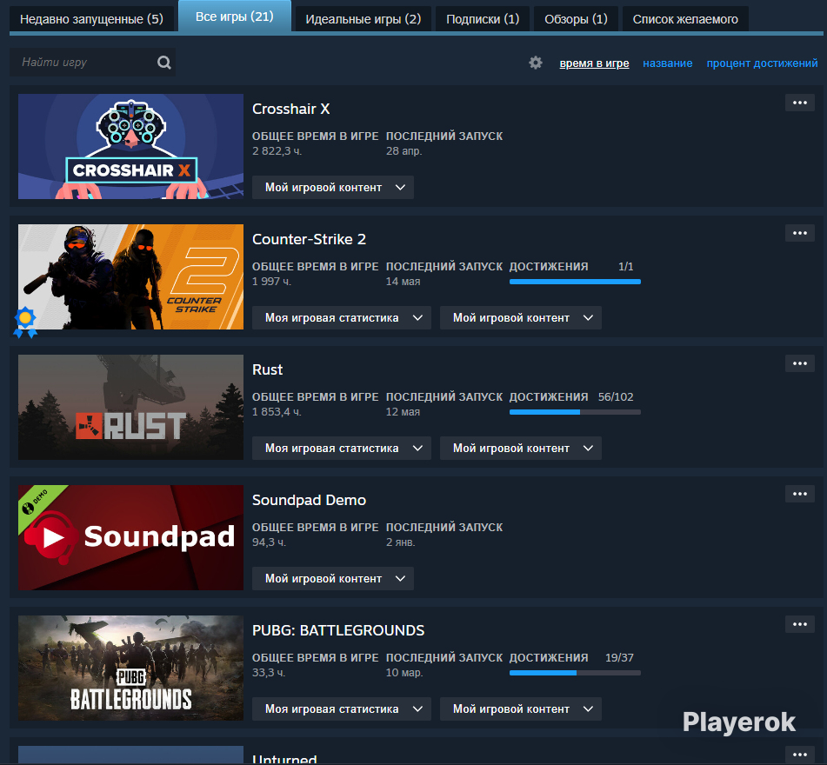Click the 56/102 achievements count for Rust
Image resolution: width=827 pixels, height=765 pixels.
[x=616, y=397]
